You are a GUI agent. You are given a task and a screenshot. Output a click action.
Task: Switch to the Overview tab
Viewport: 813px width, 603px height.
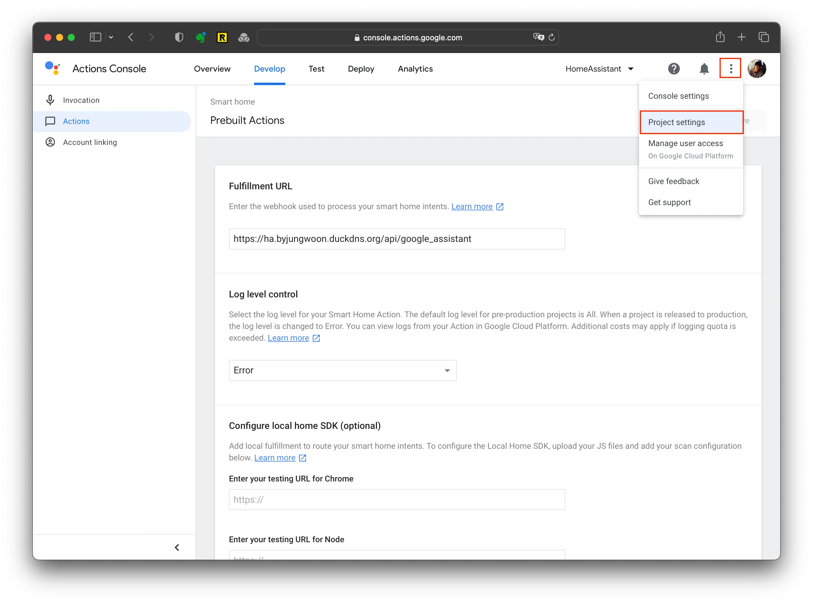point(212,69)
